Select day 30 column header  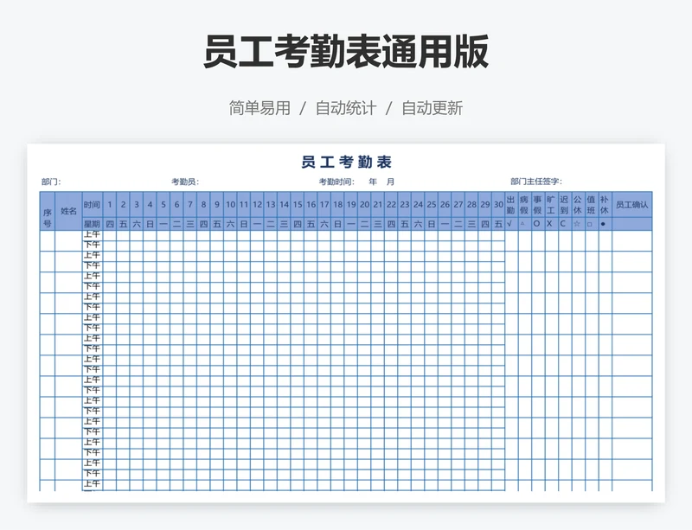click(x=499, y=205)
